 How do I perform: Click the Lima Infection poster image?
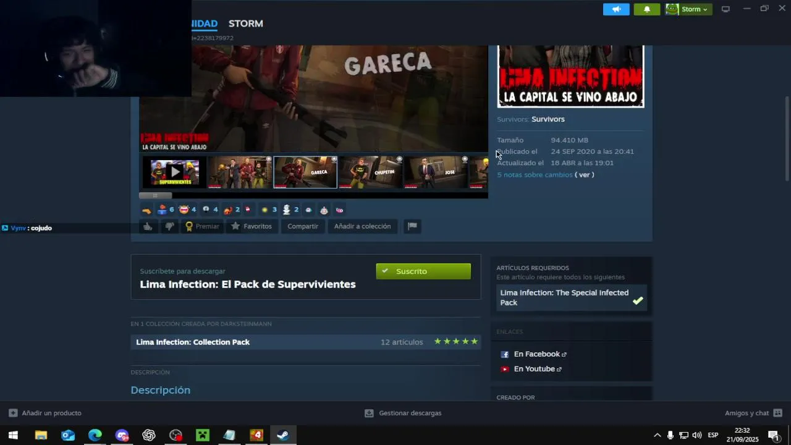coord(571,76)
